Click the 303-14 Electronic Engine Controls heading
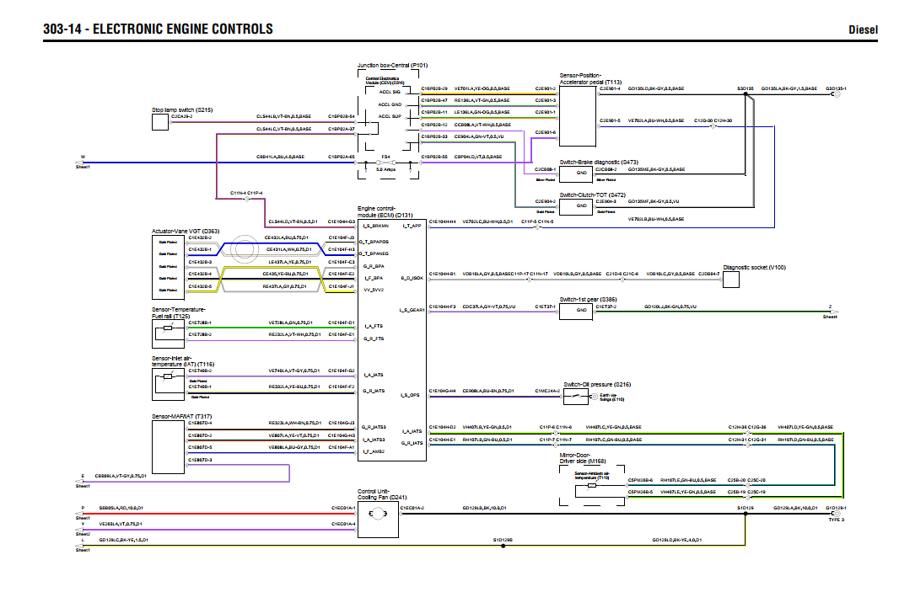This screenshot has width=899, height=592. [158, 29]
